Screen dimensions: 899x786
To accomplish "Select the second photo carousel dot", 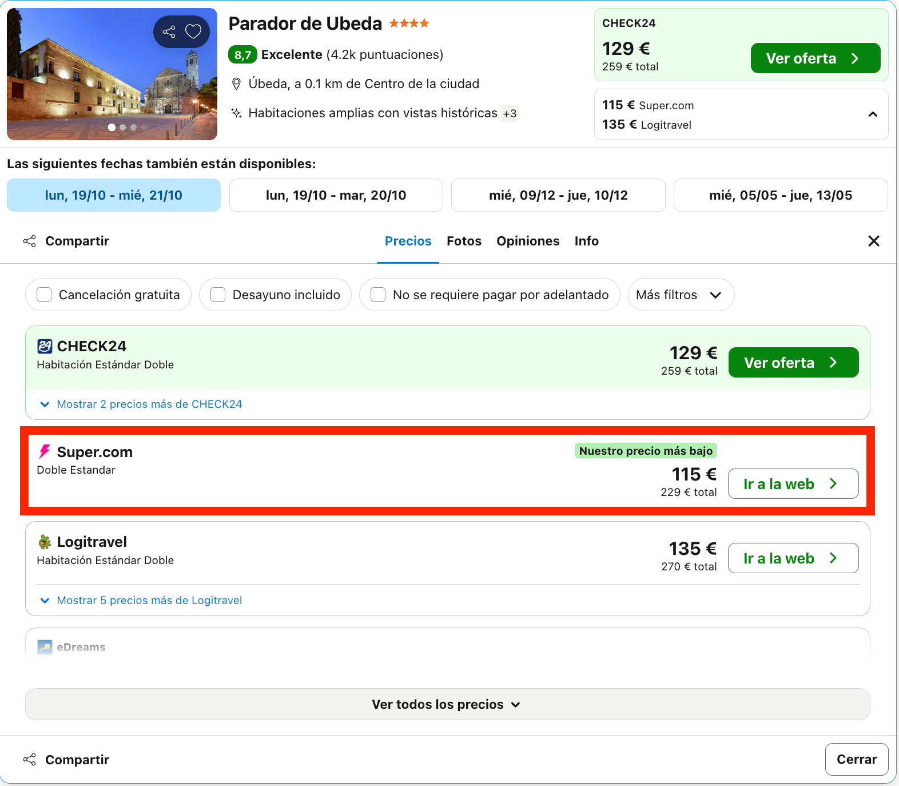I will [x=123, y=128].
